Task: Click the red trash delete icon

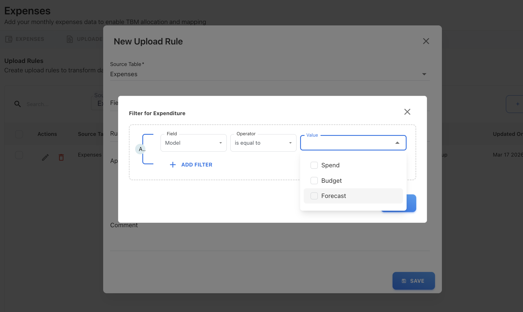Action: 61,157
